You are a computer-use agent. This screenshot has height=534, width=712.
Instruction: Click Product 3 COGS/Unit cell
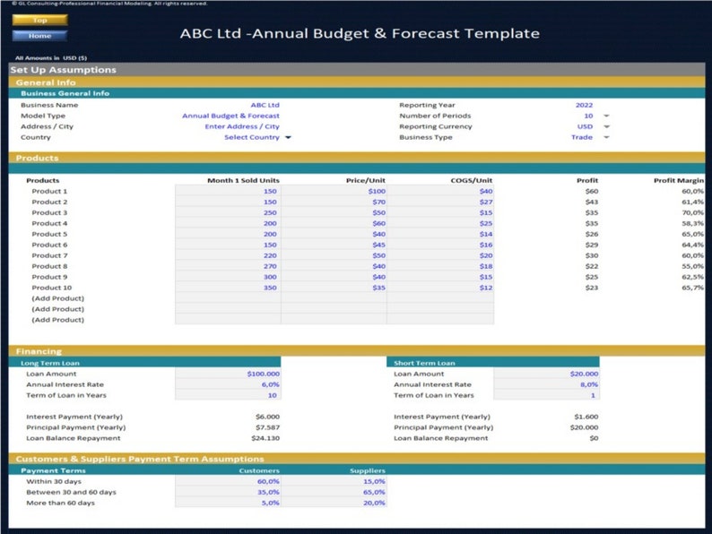[439, 212]
